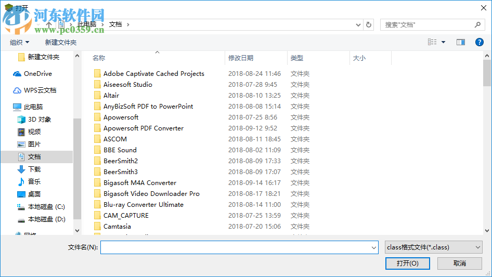
Task: Select the BBE Sound folder
Action: (x=120, y=150)
